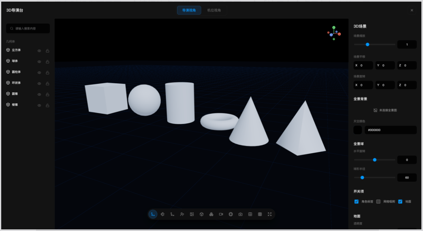Click the 场景缩放 value field showing 1
Image resolution: width=423 pixels, height=231 pixels.
click(x=407, y=45)
